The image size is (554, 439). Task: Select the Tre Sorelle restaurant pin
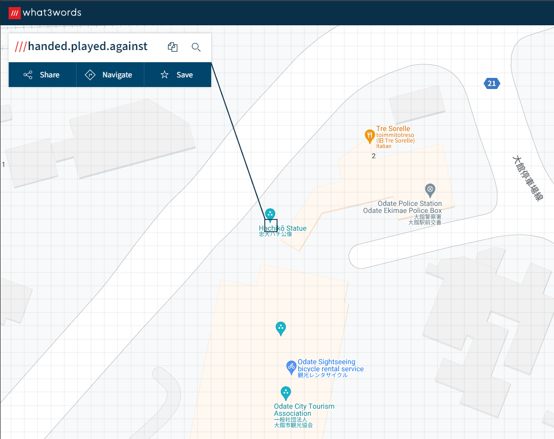370,136
